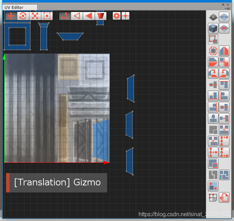
Task: Align UVs to left edge
Action: (224, 96)
